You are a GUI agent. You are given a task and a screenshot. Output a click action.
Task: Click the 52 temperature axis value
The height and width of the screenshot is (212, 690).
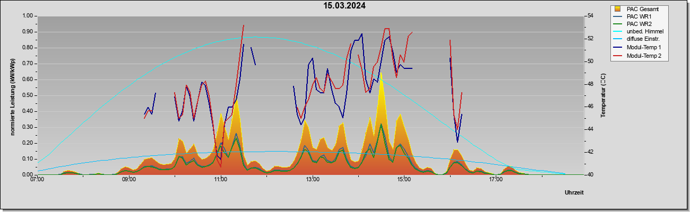(590, 39)
